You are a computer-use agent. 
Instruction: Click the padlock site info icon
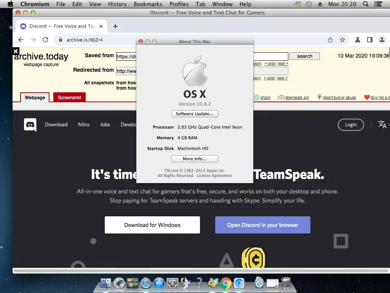click(60, 40)
